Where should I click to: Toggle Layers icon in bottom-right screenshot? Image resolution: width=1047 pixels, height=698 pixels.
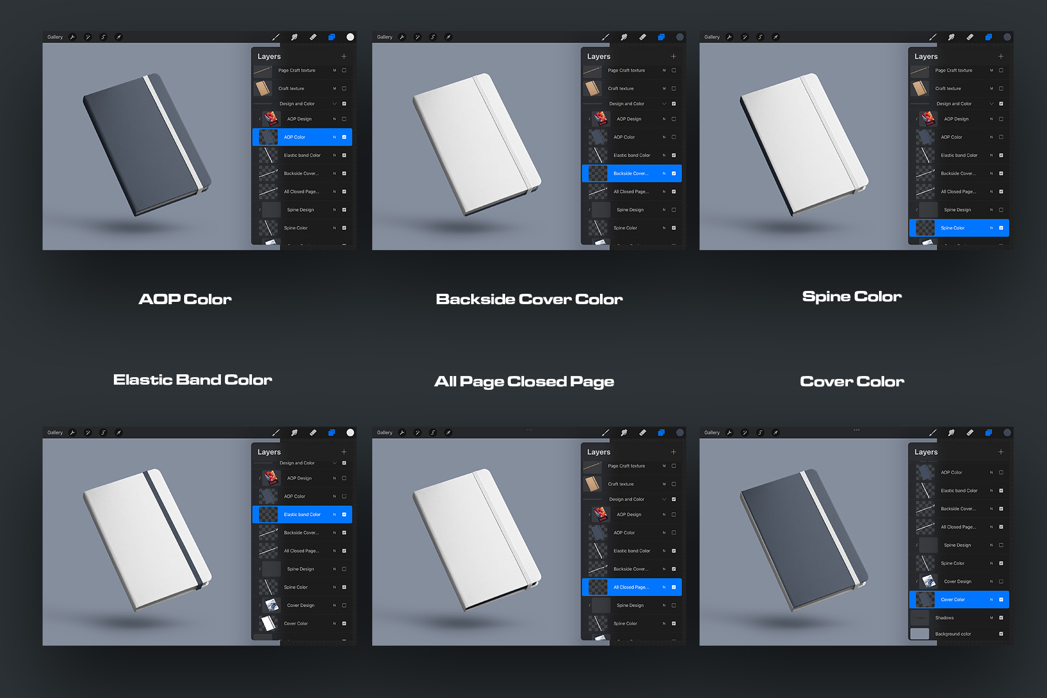click(x=988, y=432)
